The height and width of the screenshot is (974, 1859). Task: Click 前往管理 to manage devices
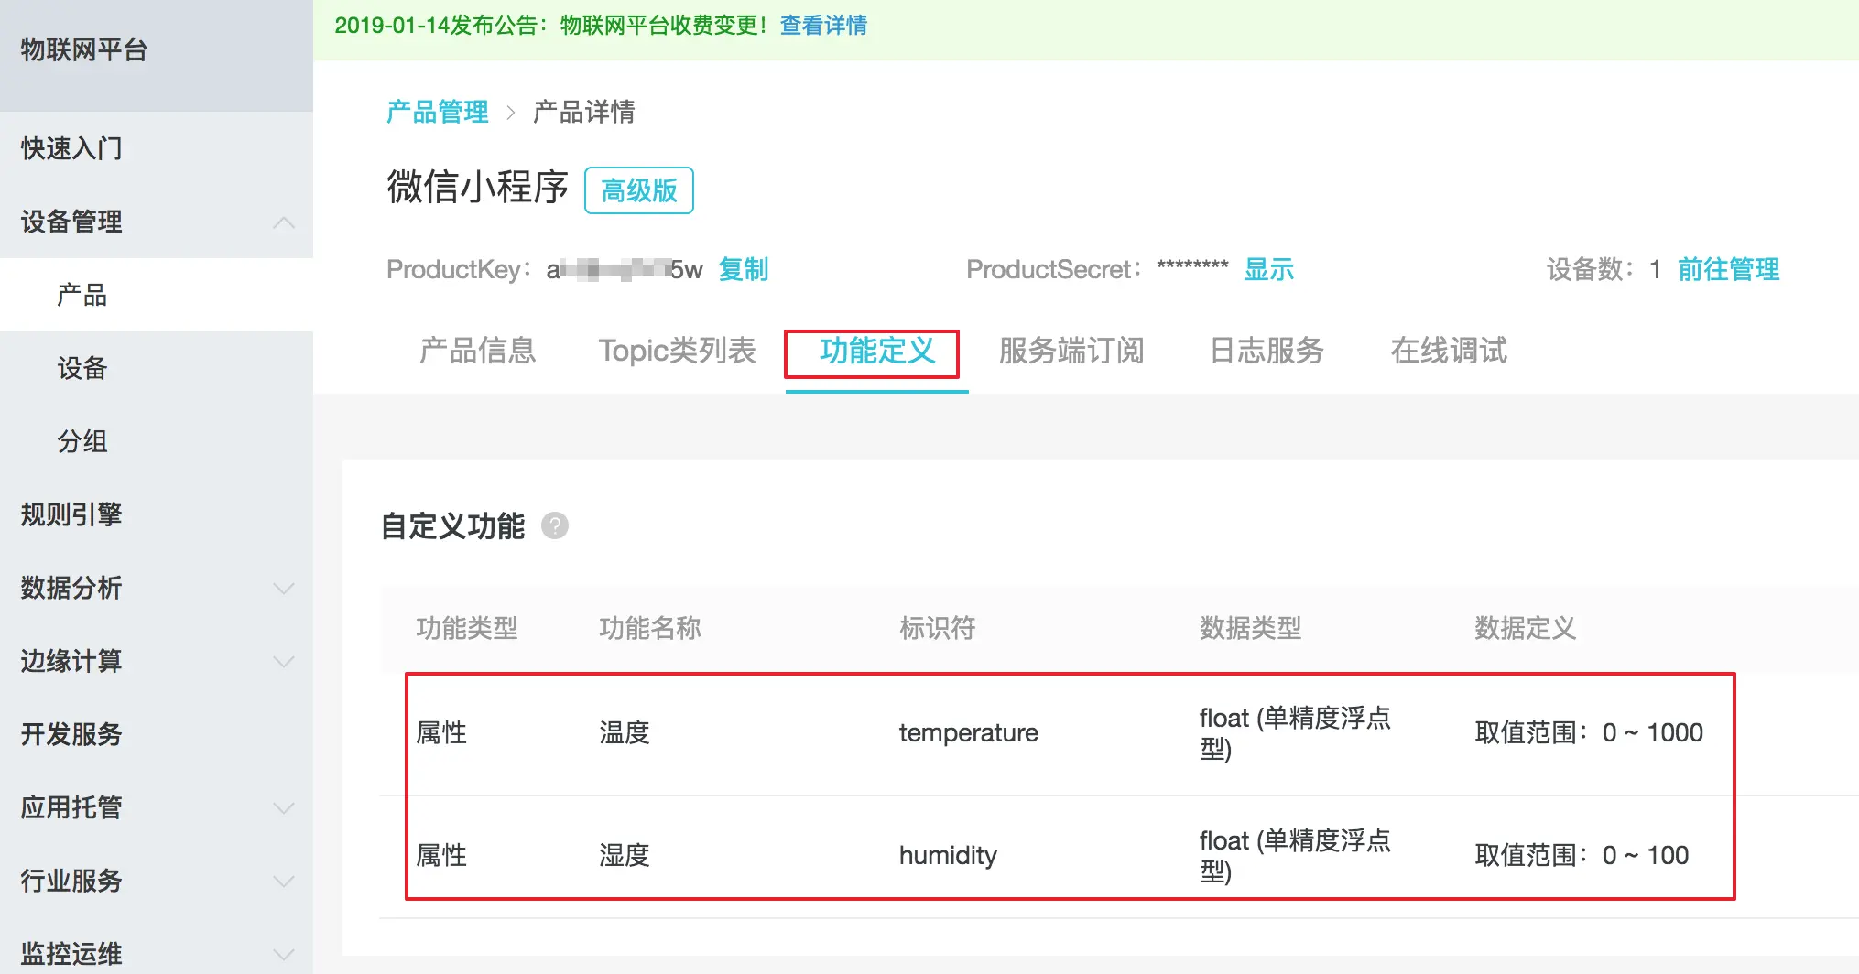(1728, 269)
